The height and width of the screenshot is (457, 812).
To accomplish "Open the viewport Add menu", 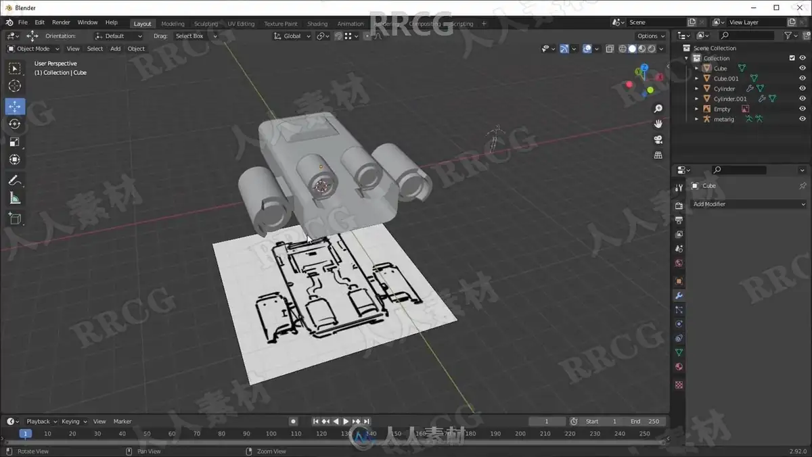I will click(116, 49).
